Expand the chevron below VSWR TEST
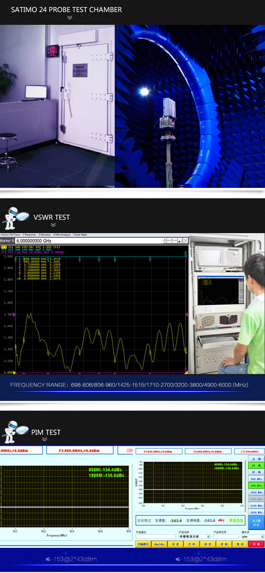The height and width of the screenshot is (573, 265). [x=53, y=225]
